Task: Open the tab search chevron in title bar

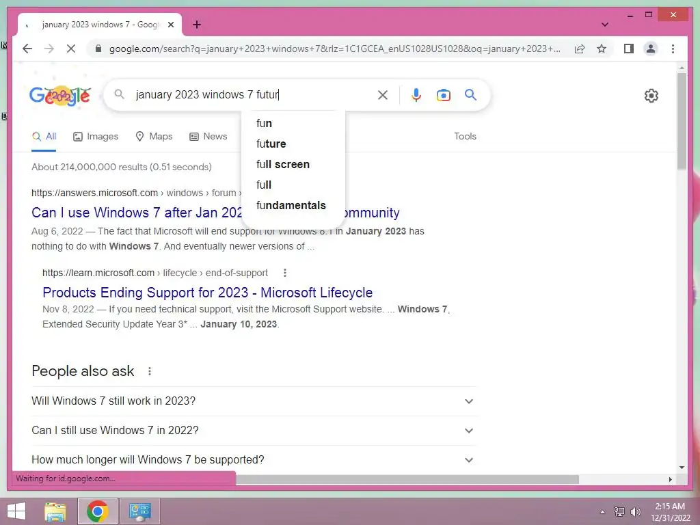Action: [605, 25]
